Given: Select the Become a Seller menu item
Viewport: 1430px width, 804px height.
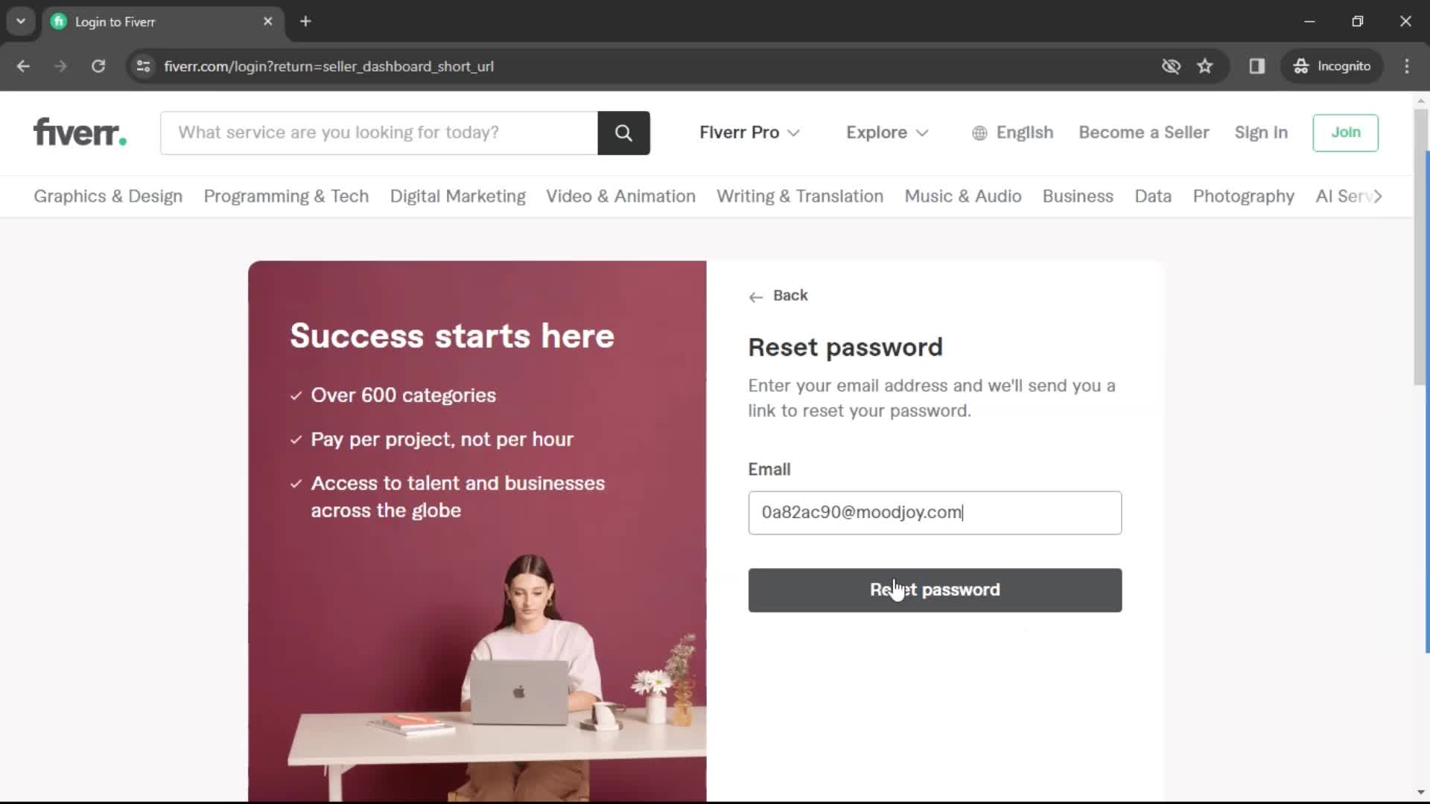Looking at the screenshot, I should (x=1144, y=132).
